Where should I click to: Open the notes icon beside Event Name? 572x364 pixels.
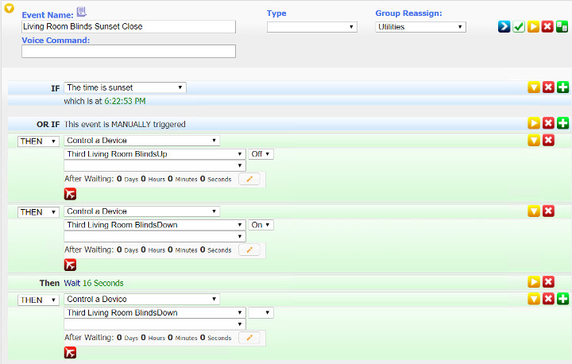[81, 12]
